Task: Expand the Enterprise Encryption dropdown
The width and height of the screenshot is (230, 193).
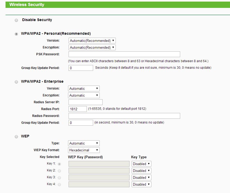Action: click(x=84, y=95)
